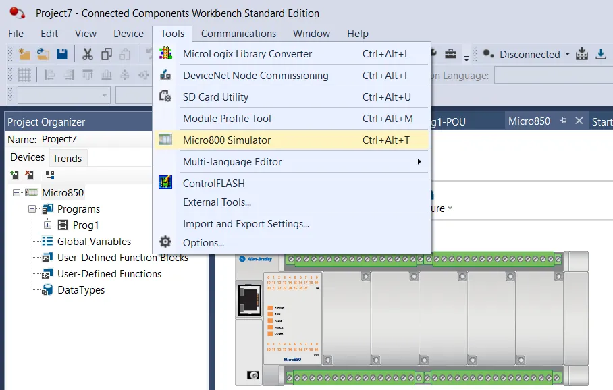Click the connection status dots icon
613x390 pixels.
[488, 53]
